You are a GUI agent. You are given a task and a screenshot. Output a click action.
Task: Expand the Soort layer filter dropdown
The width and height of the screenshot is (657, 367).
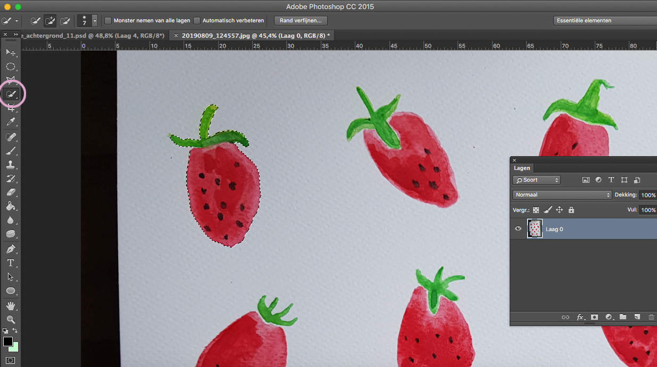click(x=536, y=180)
